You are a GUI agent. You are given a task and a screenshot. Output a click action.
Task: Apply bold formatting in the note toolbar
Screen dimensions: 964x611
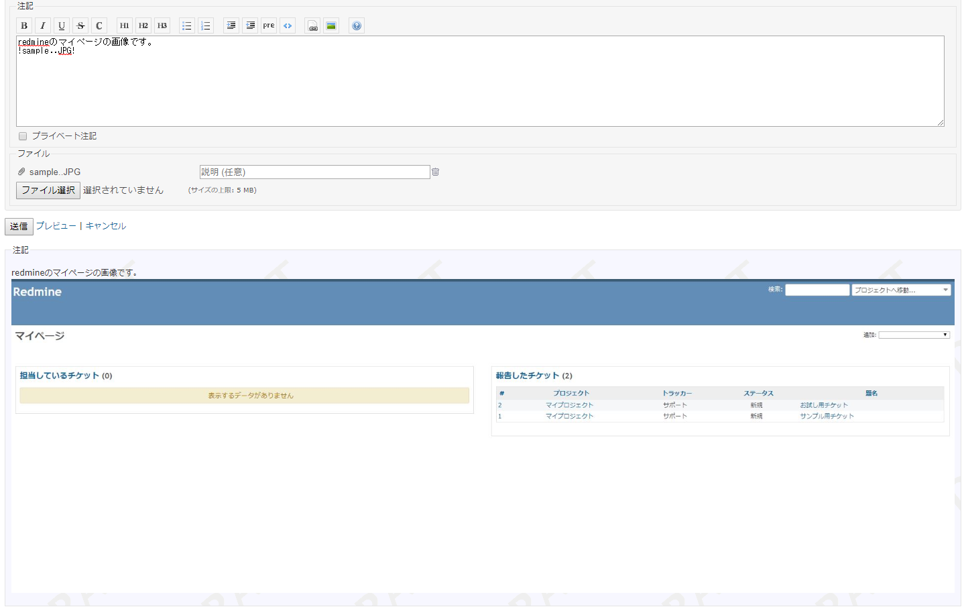24,25
